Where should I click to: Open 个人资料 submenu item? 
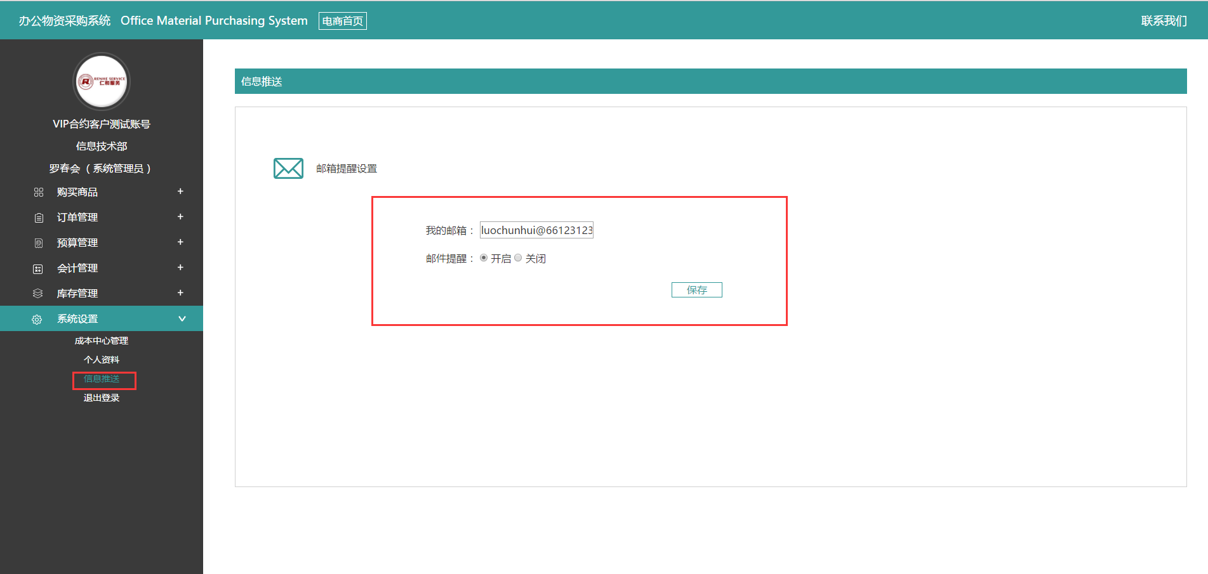pyautogui.click(x=102, y=360)
